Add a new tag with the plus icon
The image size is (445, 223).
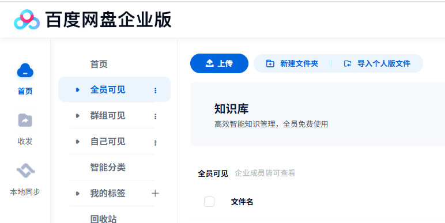(155, 194)
